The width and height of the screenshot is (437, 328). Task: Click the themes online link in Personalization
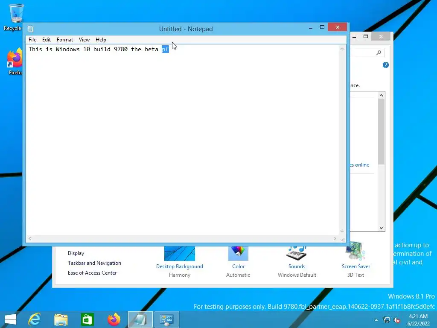359,165
